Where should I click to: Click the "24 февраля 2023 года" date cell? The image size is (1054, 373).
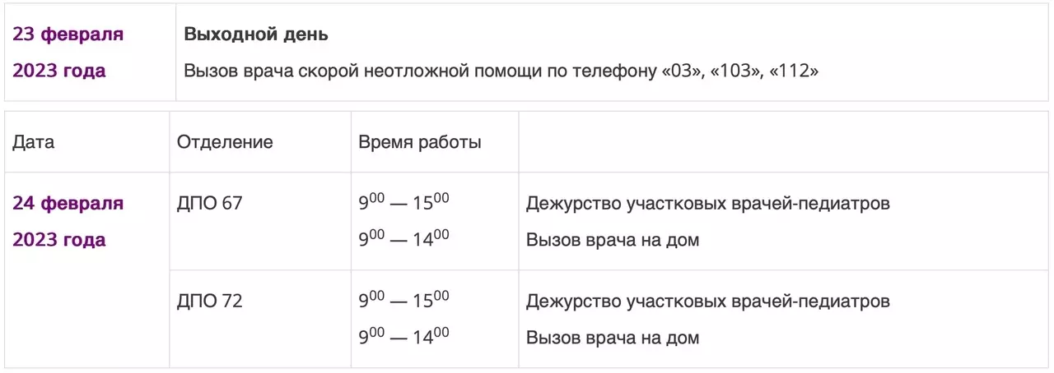[86, 269]
